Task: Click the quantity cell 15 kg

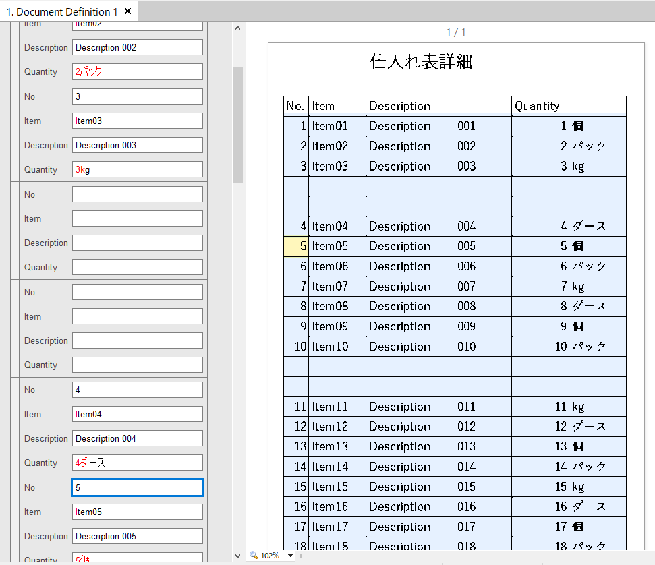Action: (569, 487)
